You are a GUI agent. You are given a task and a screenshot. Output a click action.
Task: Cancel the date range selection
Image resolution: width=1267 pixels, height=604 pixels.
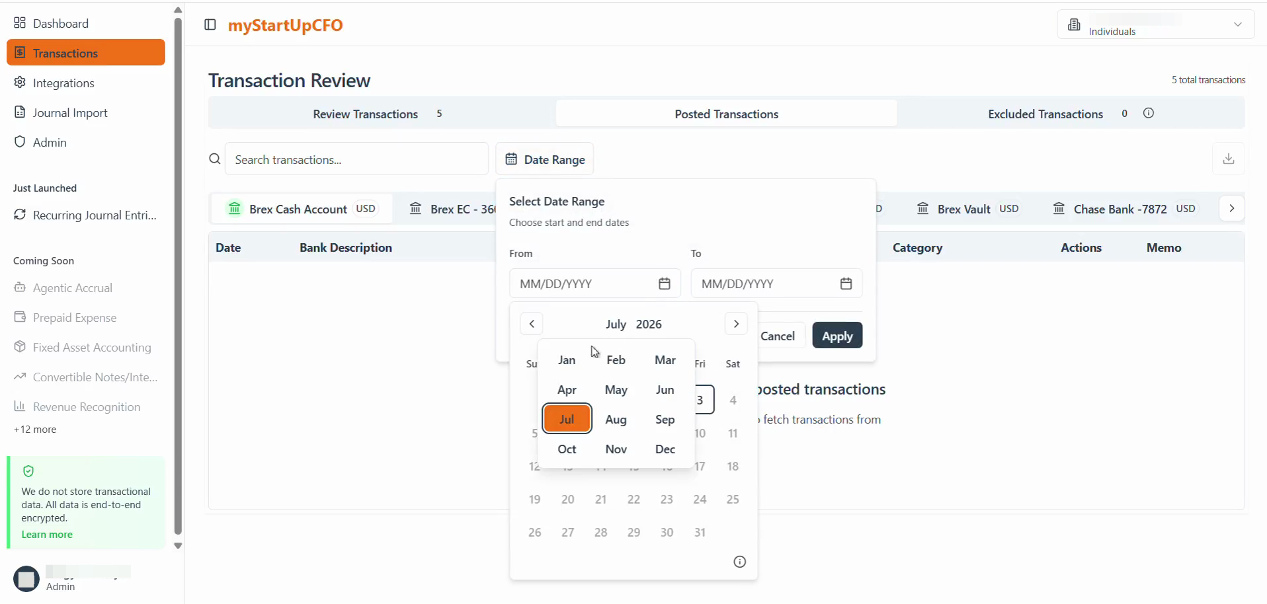point(778,336)
